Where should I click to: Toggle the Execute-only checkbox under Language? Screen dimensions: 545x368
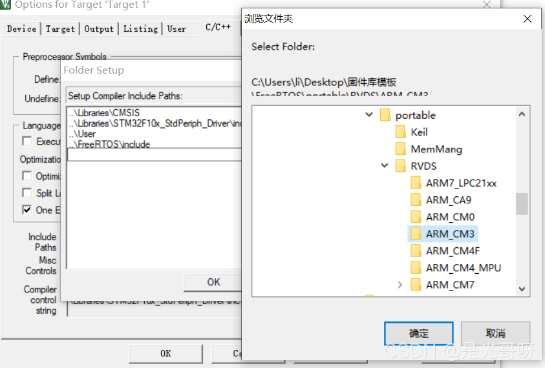(x=27, y=141)
